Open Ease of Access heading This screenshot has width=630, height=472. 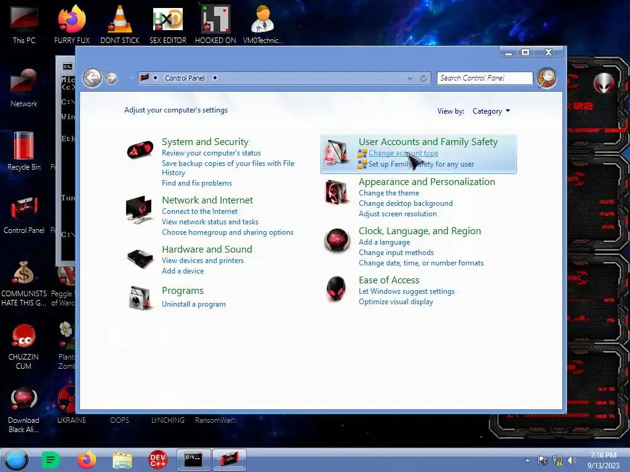389,280
